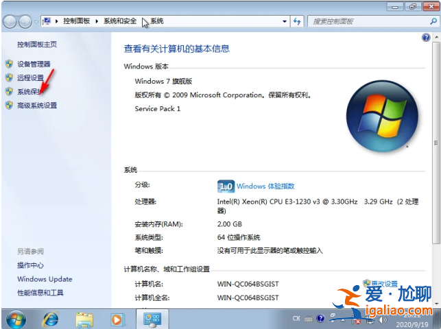Click the 1.0 experience index badge

click(x=226, y=186)
